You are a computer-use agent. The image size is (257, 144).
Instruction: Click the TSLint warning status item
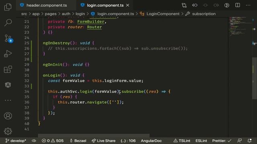click(182, 140)
